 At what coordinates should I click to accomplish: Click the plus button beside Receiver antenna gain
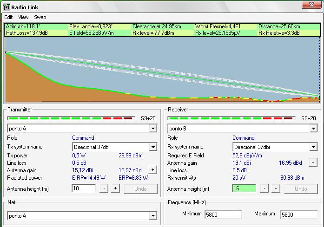[313, 162]
